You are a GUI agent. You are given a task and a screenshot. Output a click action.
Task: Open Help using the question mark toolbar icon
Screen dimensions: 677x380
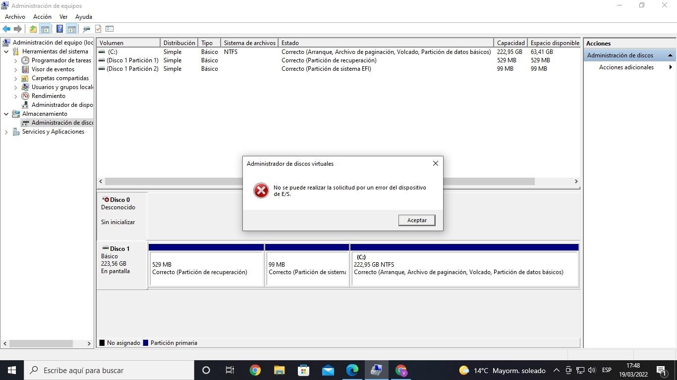point(59,29)
